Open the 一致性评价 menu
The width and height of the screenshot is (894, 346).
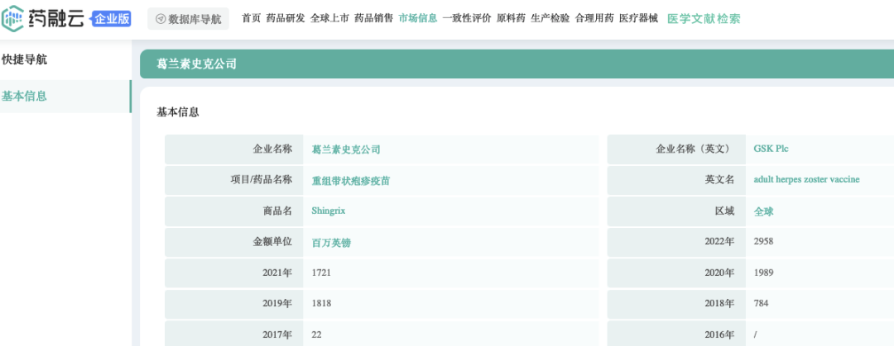click(466, 18)
